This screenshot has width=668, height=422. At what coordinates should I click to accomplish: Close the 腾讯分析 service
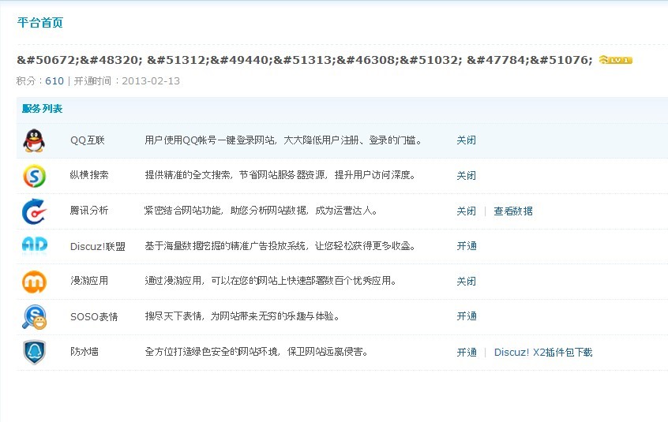[466, 211]
